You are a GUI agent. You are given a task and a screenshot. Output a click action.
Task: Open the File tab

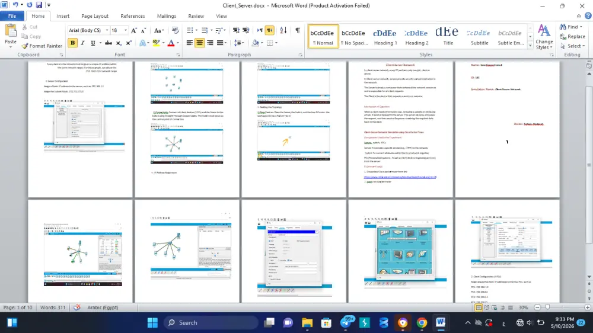coord(12,16)
